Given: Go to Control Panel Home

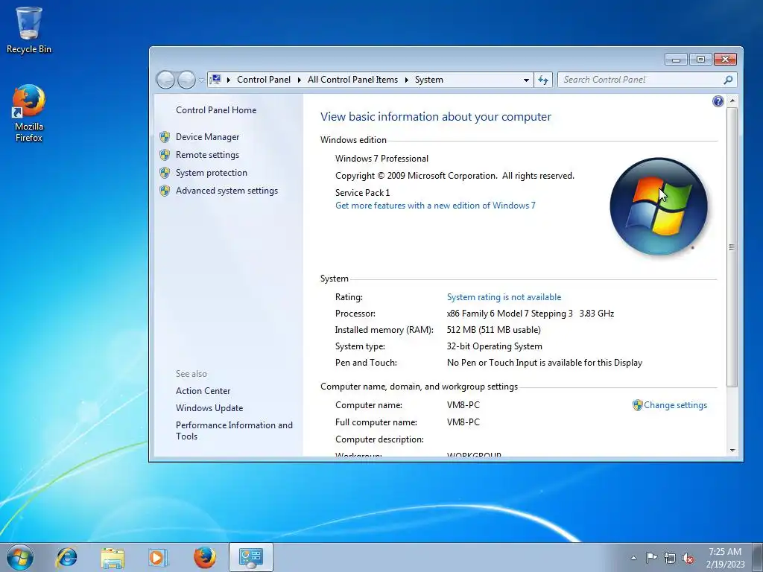Looking at the screenshot, I should [216, 110].
